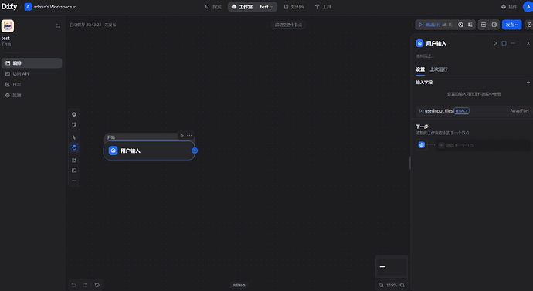Open the 工作室 (Studio) tab
Viewport: 533px width, 291px height.
pyautogui.click(x=243, y=7)
